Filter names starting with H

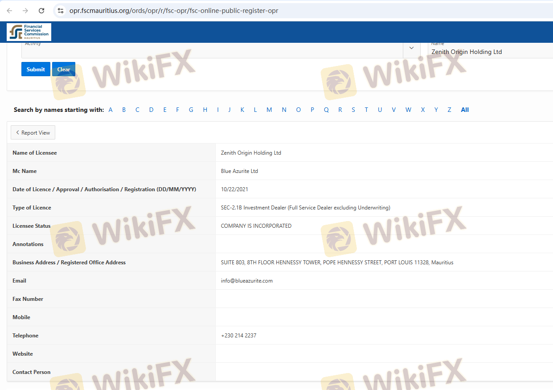pos(205,110)
